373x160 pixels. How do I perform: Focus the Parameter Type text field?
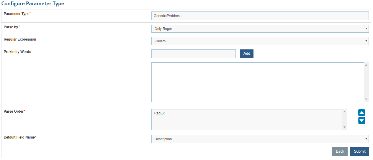[260, 16]
